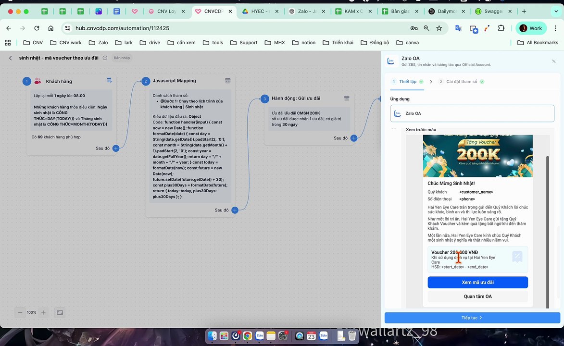Open the schedule settings icon on Khách hàng node
564x346 pixels.
click(109, 80)
